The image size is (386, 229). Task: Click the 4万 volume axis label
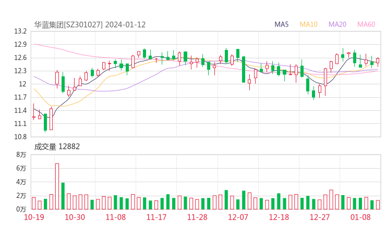21,182
